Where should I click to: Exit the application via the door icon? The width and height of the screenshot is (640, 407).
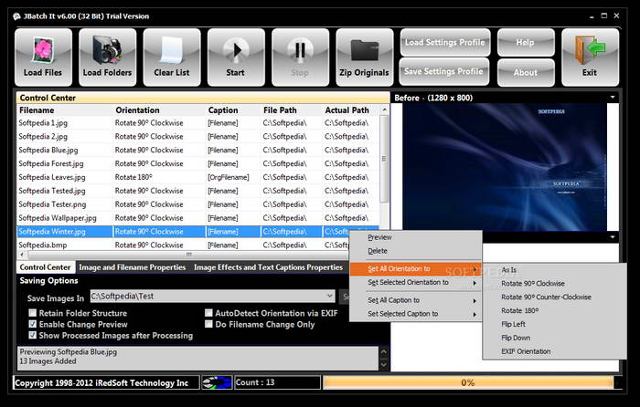point(591,57)
